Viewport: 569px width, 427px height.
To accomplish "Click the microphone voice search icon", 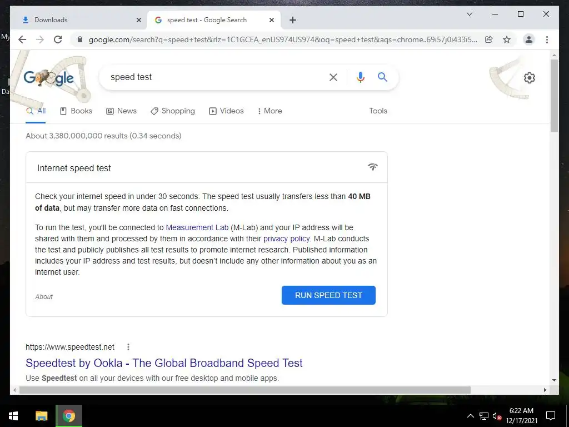I will tap(360, 77).
